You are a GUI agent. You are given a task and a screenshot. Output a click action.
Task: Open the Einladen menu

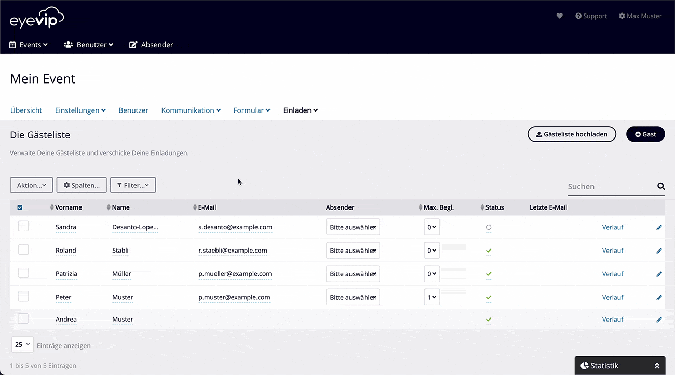300,110
